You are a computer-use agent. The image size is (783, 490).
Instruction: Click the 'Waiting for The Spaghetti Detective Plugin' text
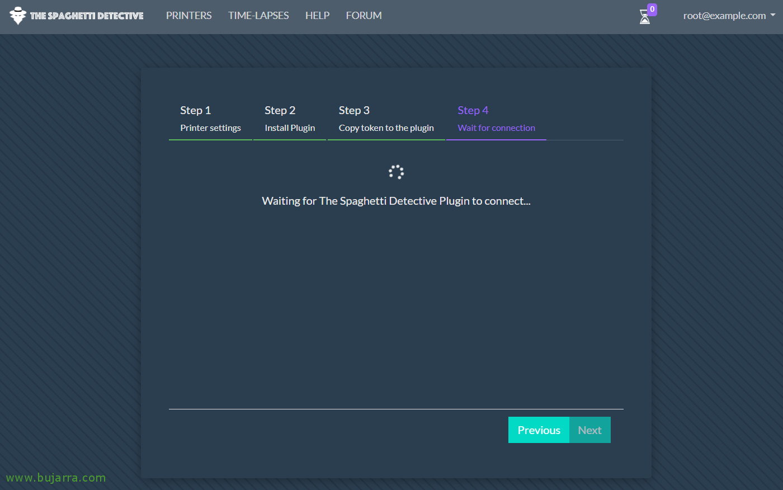pos(396,201)
